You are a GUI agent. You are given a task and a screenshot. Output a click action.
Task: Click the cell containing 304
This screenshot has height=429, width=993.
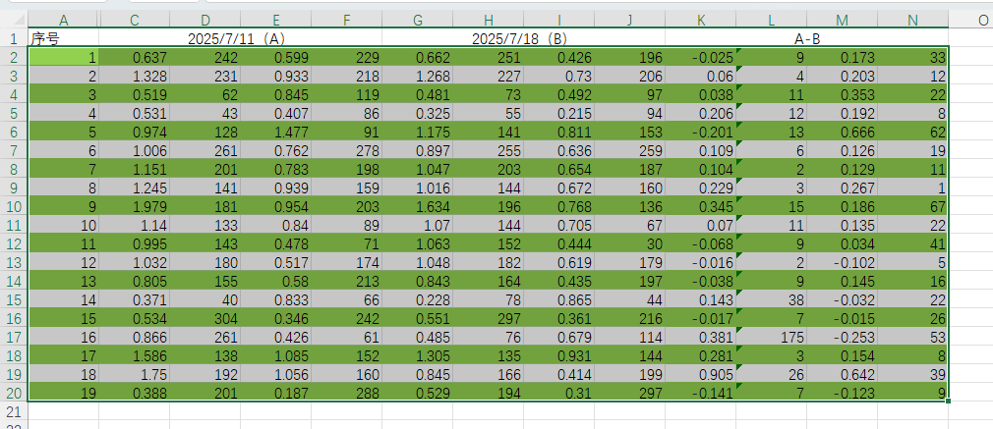pos(205,319)
